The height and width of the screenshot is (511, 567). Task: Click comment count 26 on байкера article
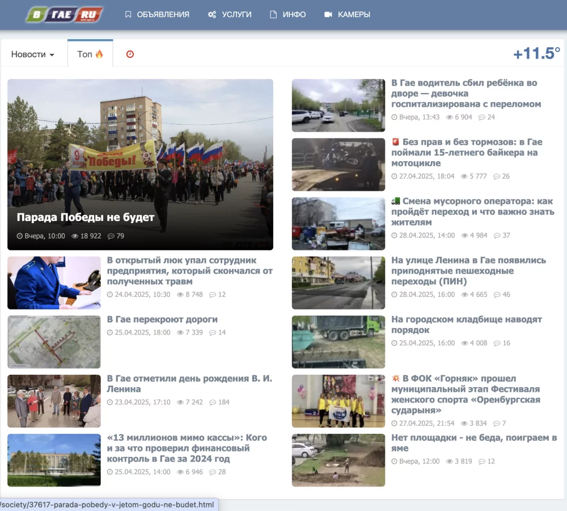click(x=506, y=177)
